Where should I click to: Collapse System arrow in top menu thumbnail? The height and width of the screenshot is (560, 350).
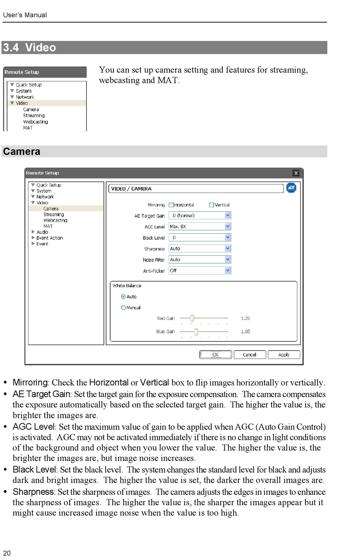[x=12, y=91]
